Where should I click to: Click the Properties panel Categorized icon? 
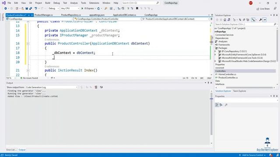(x=217, y=105)
